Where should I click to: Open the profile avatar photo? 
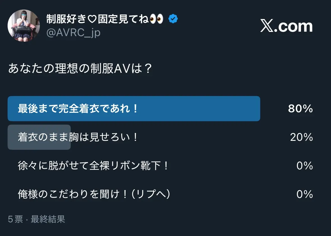coord(24,26)
